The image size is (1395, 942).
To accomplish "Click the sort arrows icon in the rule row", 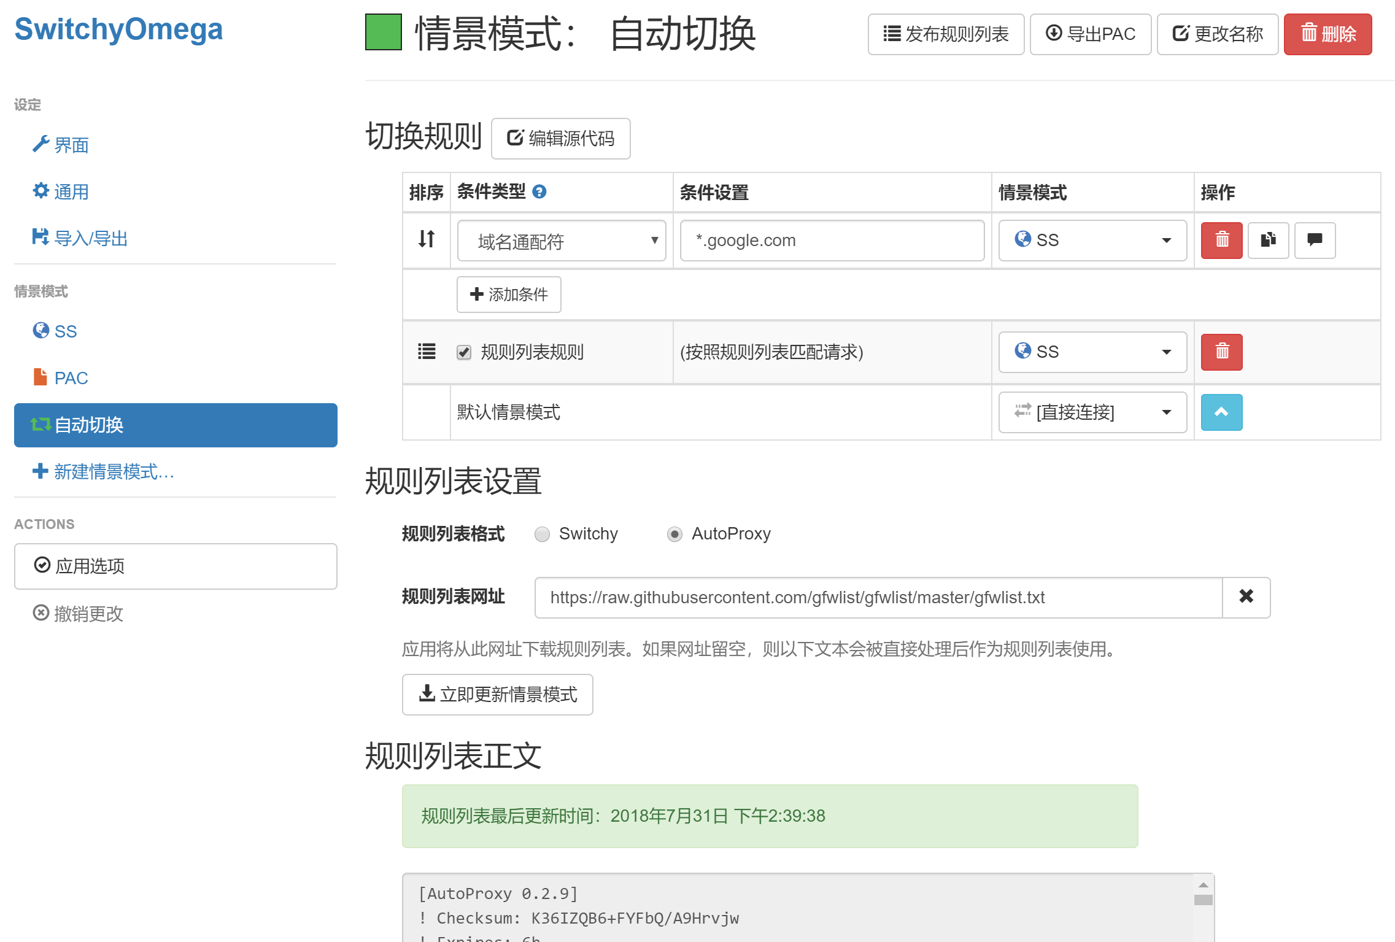I will (427, 239).
